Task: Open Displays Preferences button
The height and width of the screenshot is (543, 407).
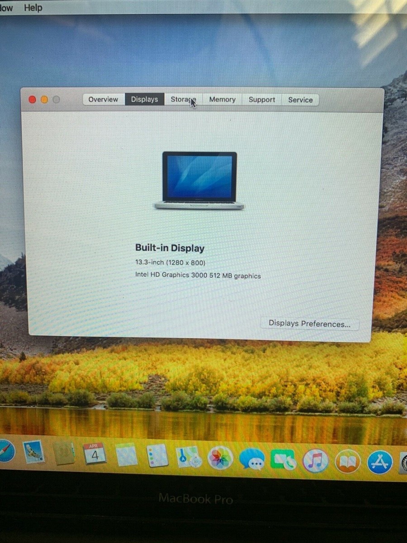Action: point(310,324)
